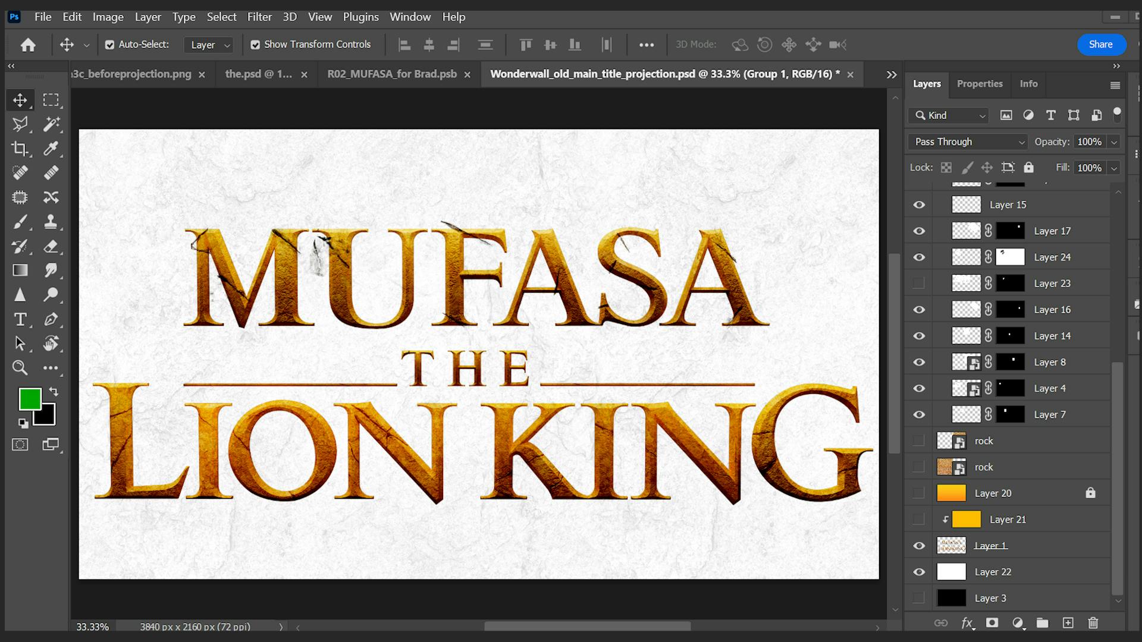
Task: Select the Zoom tool
Action: 20,368
